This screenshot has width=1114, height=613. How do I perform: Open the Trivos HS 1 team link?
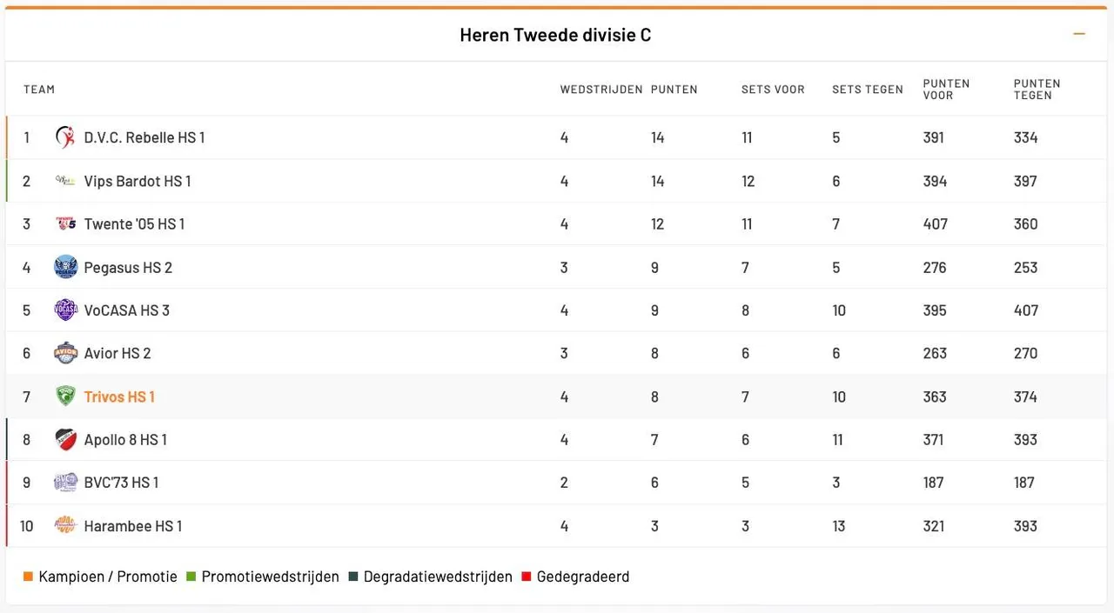click(x=119, y=396)
